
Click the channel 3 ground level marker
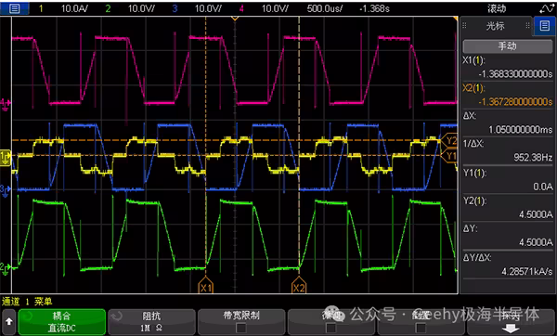(5, 190)
